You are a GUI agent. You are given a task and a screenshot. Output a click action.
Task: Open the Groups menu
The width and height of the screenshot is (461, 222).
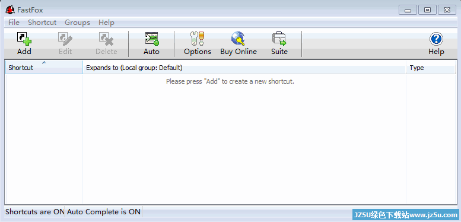77,23
